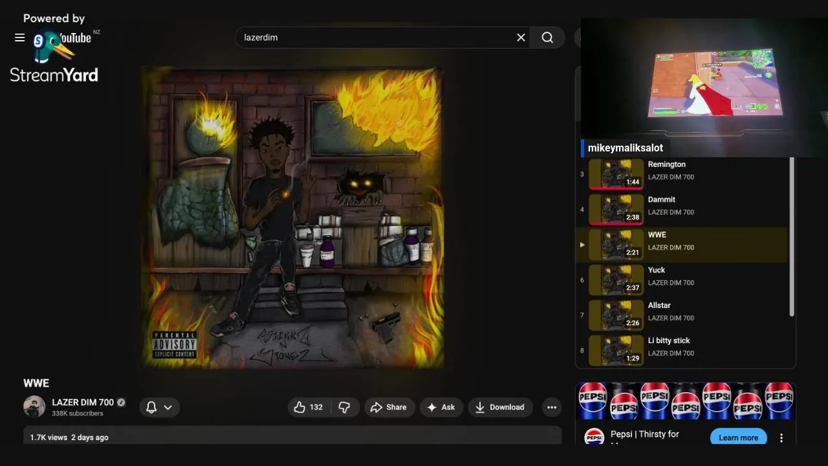Open the LAZER DIM 700 channel name link
Viewport: 828px width, 466px height.
[83, 402]
